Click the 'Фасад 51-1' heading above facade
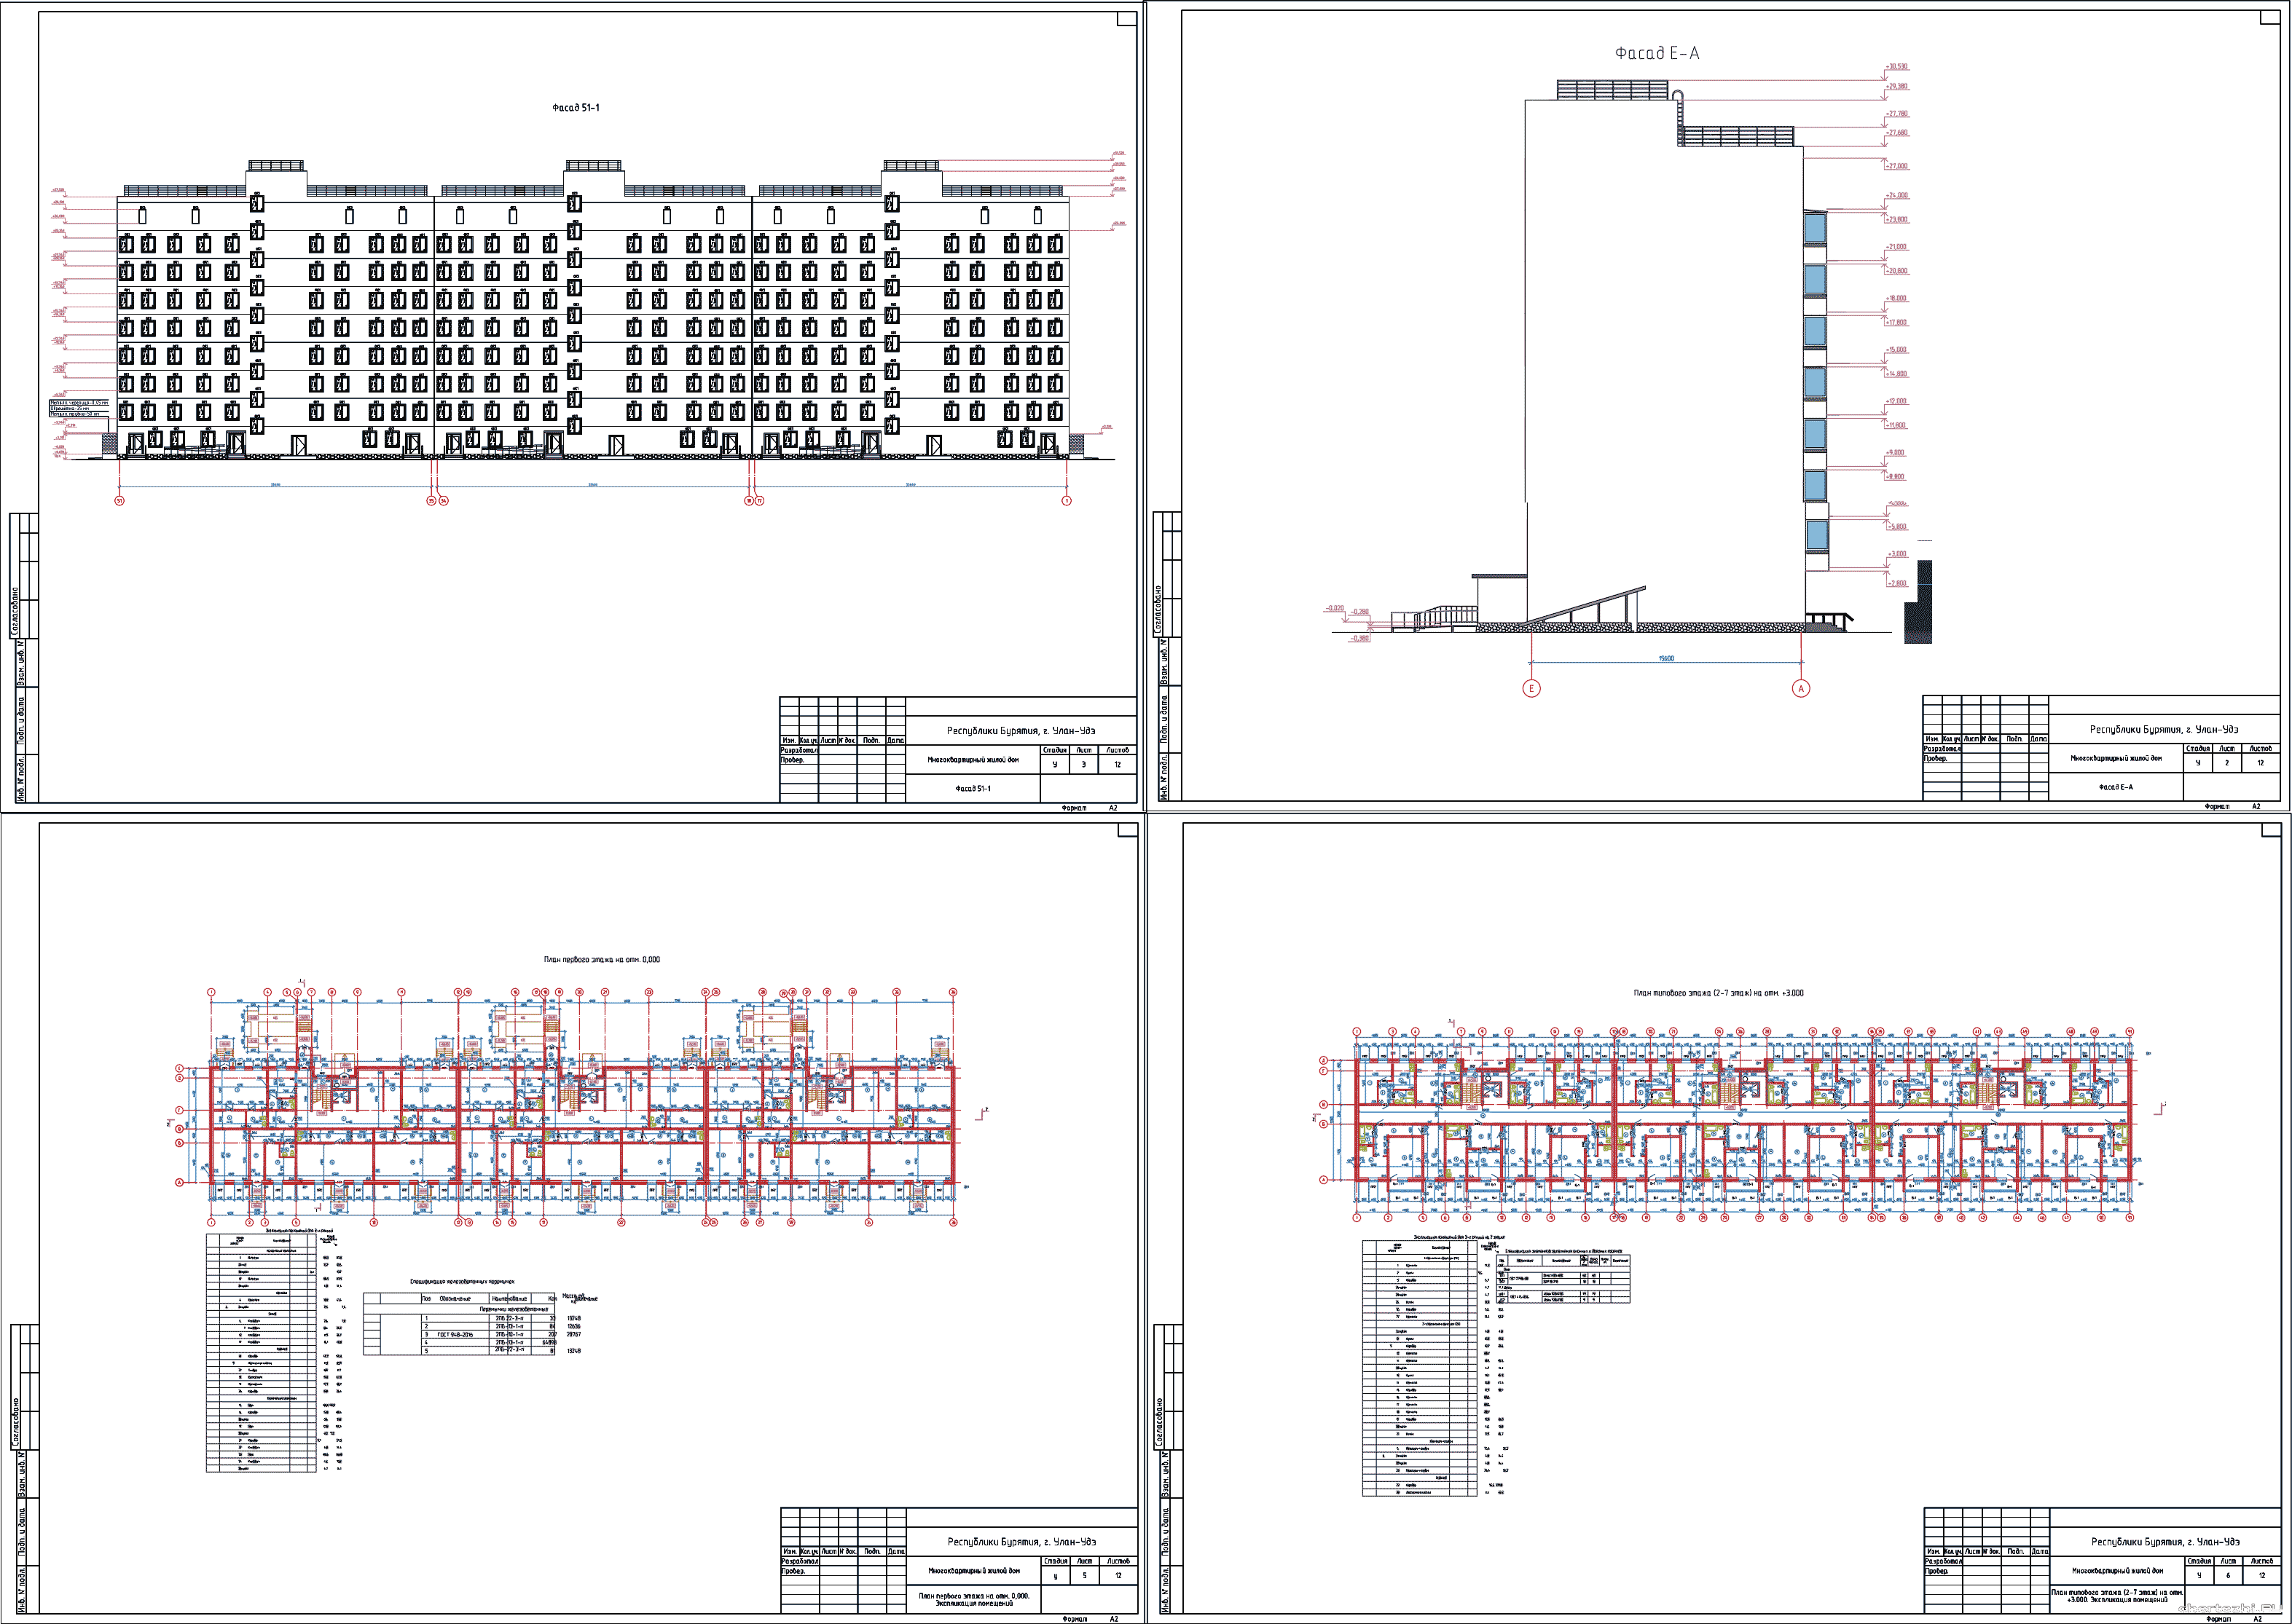Screen dimensions: 2292x1624 (576, 107)
